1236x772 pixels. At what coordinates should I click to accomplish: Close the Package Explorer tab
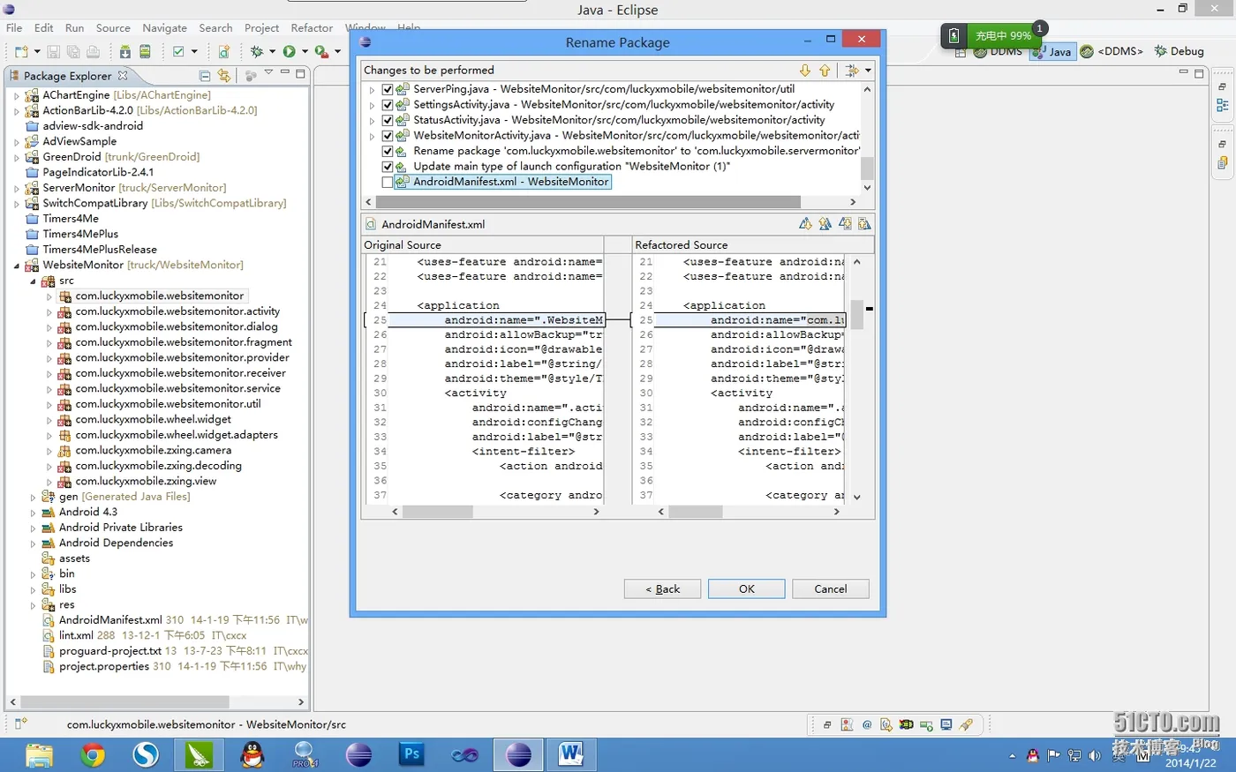point(123,75)
